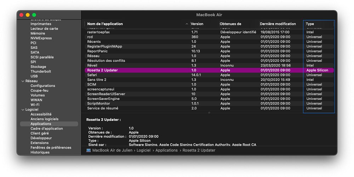Select the Safari row in the table
The width and height of the screenshot is (354, 177).
point(209,75)
